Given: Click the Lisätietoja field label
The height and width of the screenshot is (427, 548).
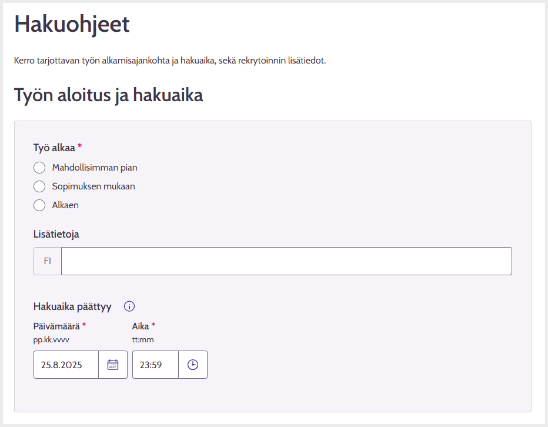Looking at the screenshot, I should 56,234.
